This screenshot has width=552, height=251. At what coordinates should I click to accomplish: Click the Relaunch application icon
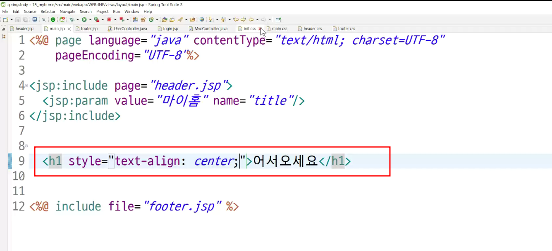[x=62, y=19]
